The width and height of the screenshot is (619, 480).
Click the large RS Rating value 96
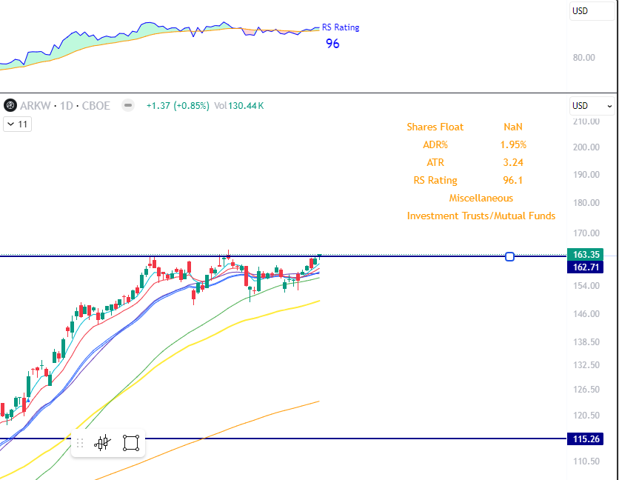click(332, 44)
